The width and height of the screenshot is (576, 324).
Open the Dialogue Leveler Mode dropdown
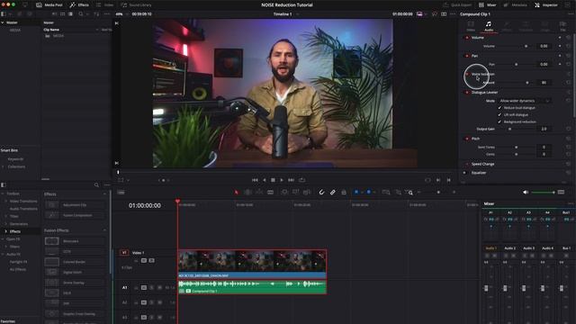525,101
